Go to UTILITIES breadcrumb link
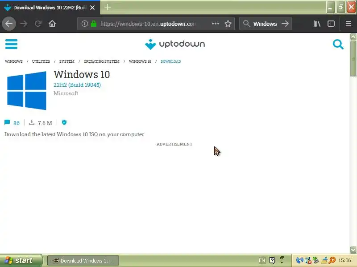Viewport: 357px width, 267px height. 41,61
